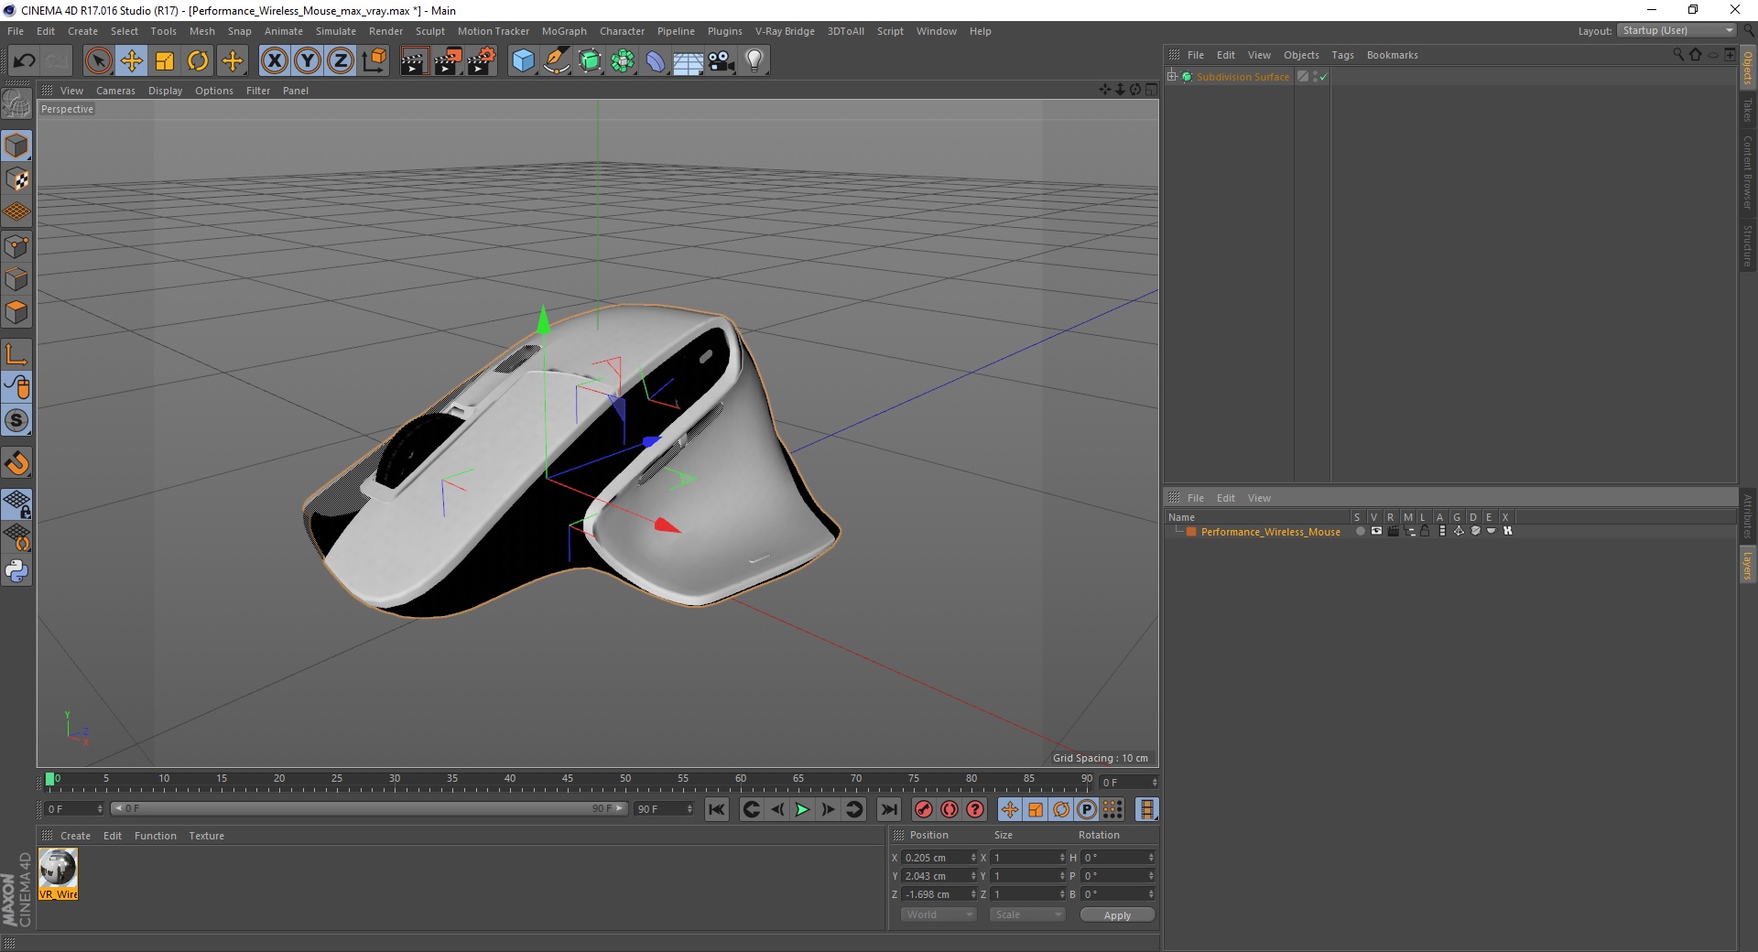The image size is (1758, 952).
Task: Play the animation forwards
Action: click(802, 809)
